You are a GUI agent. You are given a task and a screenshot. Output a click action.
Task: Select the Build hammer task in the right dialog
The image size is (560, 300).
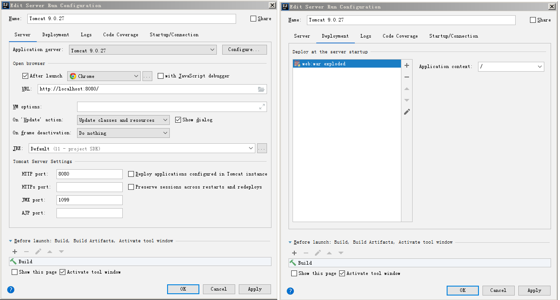tap(419, 263)
